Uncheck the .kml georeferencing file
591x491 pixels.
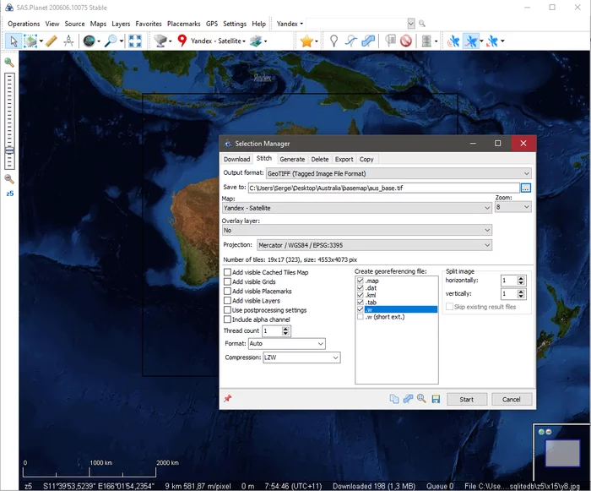[361, 295]
